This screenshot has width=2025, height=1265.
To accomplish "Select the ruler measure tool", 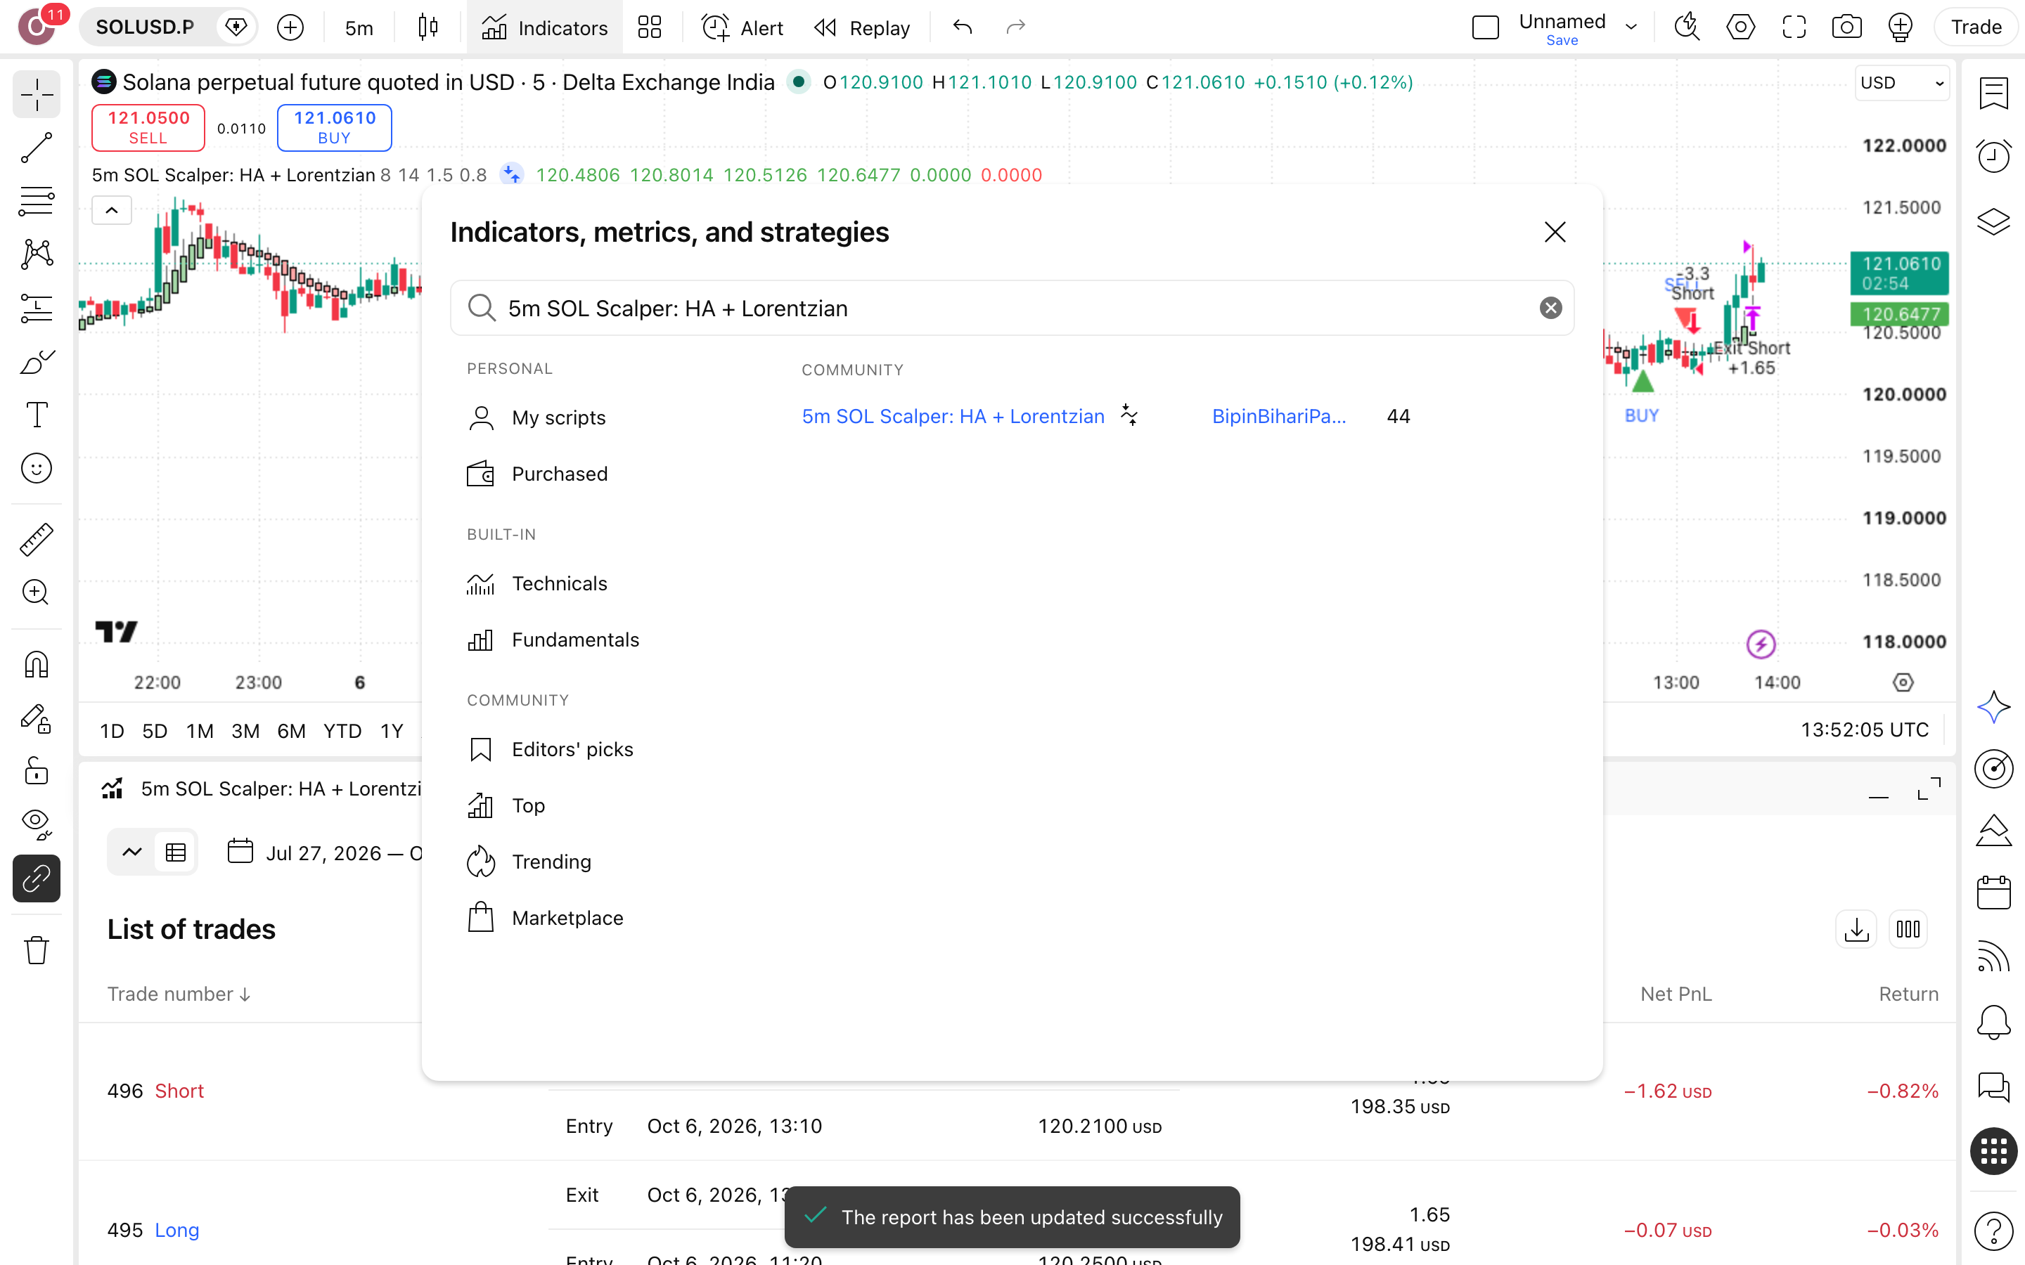I will 36,540.
